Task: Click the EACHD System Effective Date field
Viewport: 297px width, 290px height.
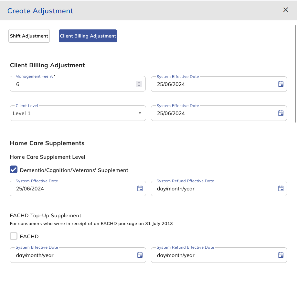Action: [x=65, y=255]
